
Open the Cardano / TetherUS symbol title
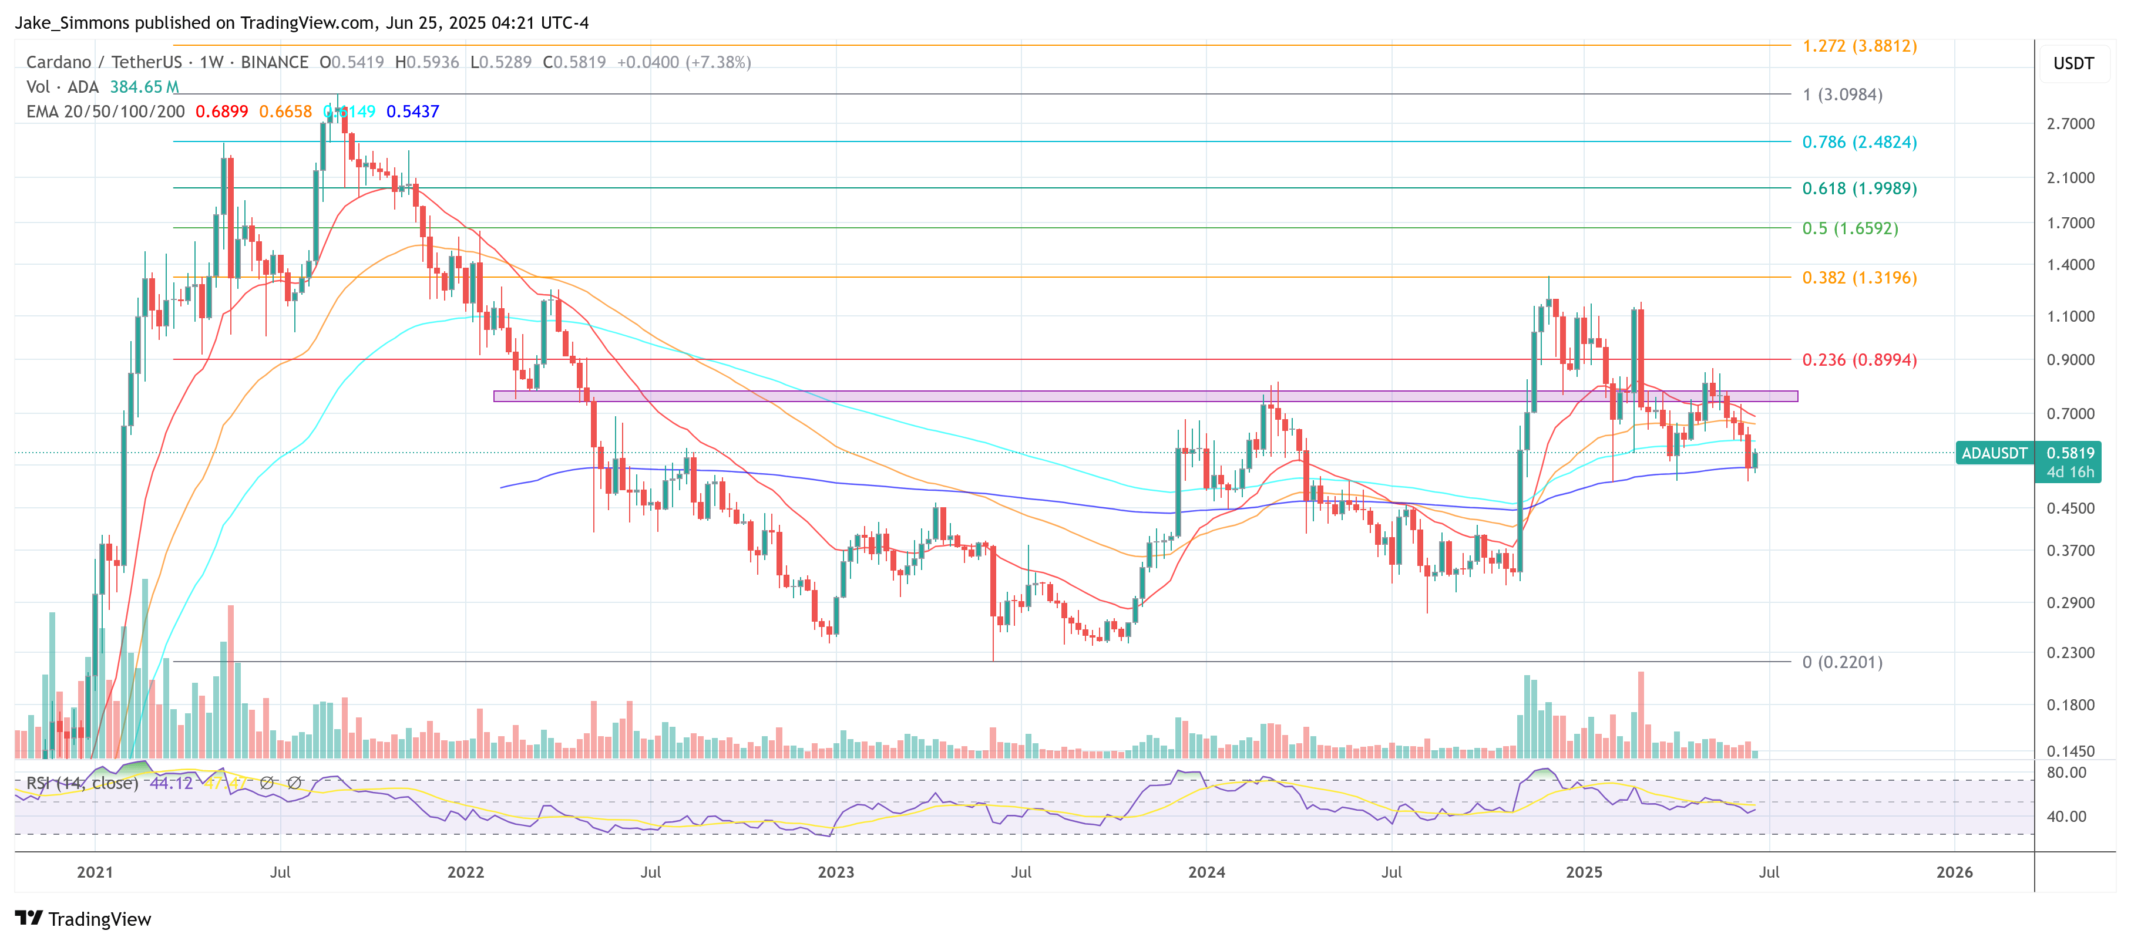coord(103,62)
